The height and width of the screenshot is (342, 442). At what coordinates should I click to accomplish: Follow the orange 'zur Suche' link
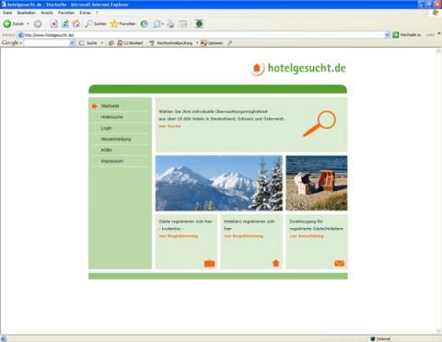tap(169, 126)
